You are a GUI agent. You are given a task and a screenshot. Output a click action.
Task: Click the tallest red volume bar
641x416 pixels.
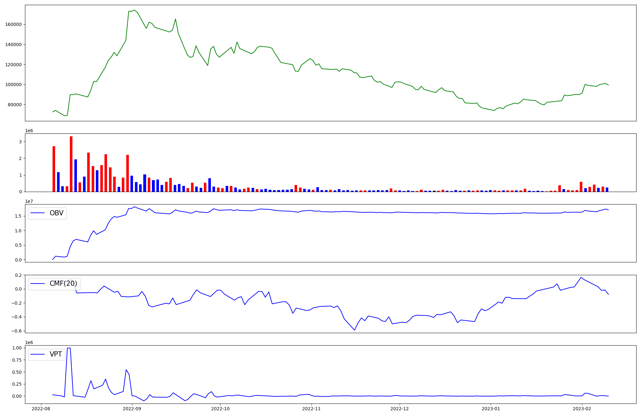71,164
